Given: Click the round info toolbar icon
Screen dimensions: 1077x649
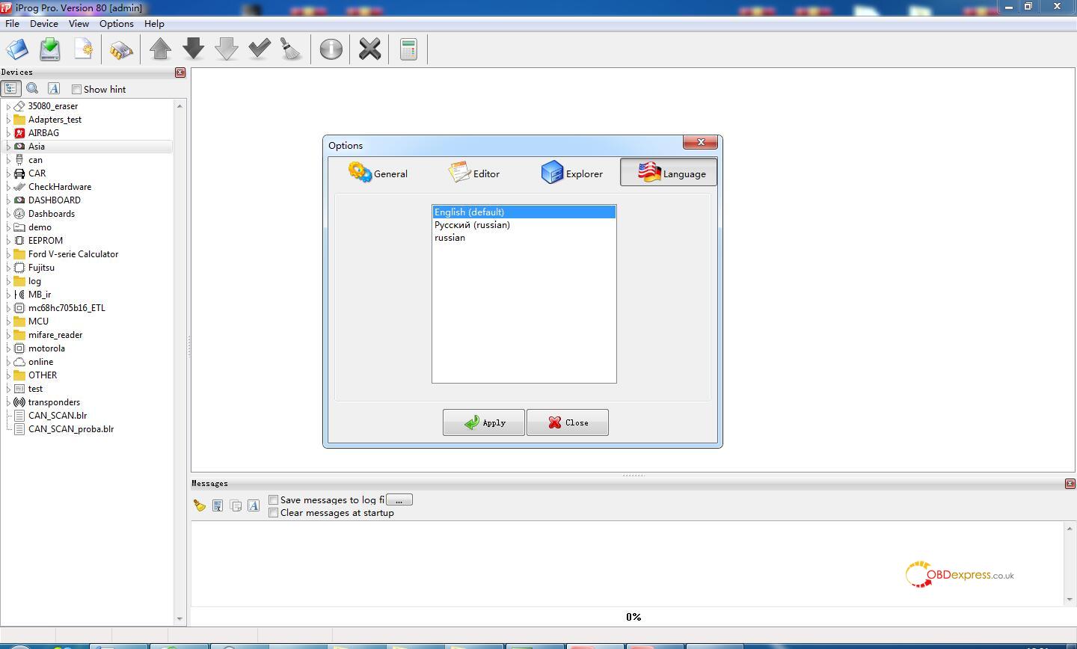Looking at the screenshot, I should coord(331,49).
